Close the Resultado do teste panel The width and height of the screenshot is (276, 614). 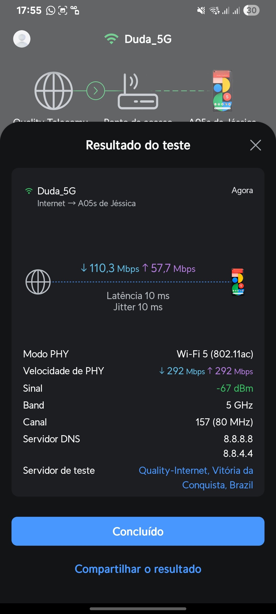[255, 145]
